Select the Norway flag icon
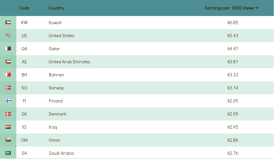Viewport: 274px width, 159px height. pos(8,88)
